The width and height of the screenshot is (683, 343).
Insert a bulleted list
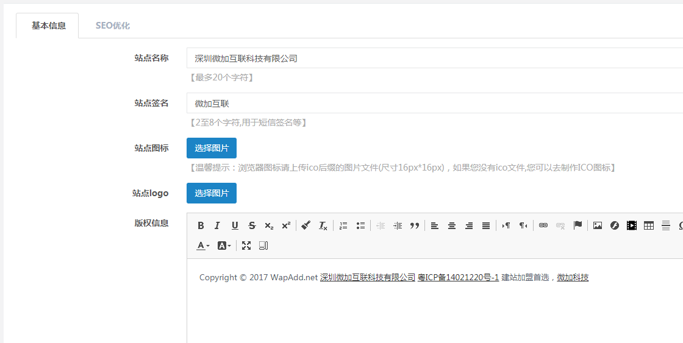click(360, 225)
